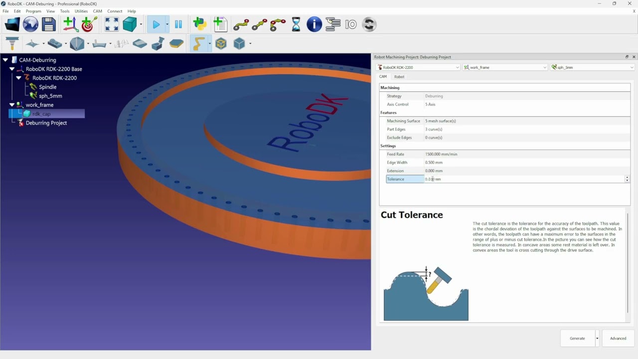Click Part Edges value 3 curve(s)
The image size is (638, 359).
click(434, 129)
